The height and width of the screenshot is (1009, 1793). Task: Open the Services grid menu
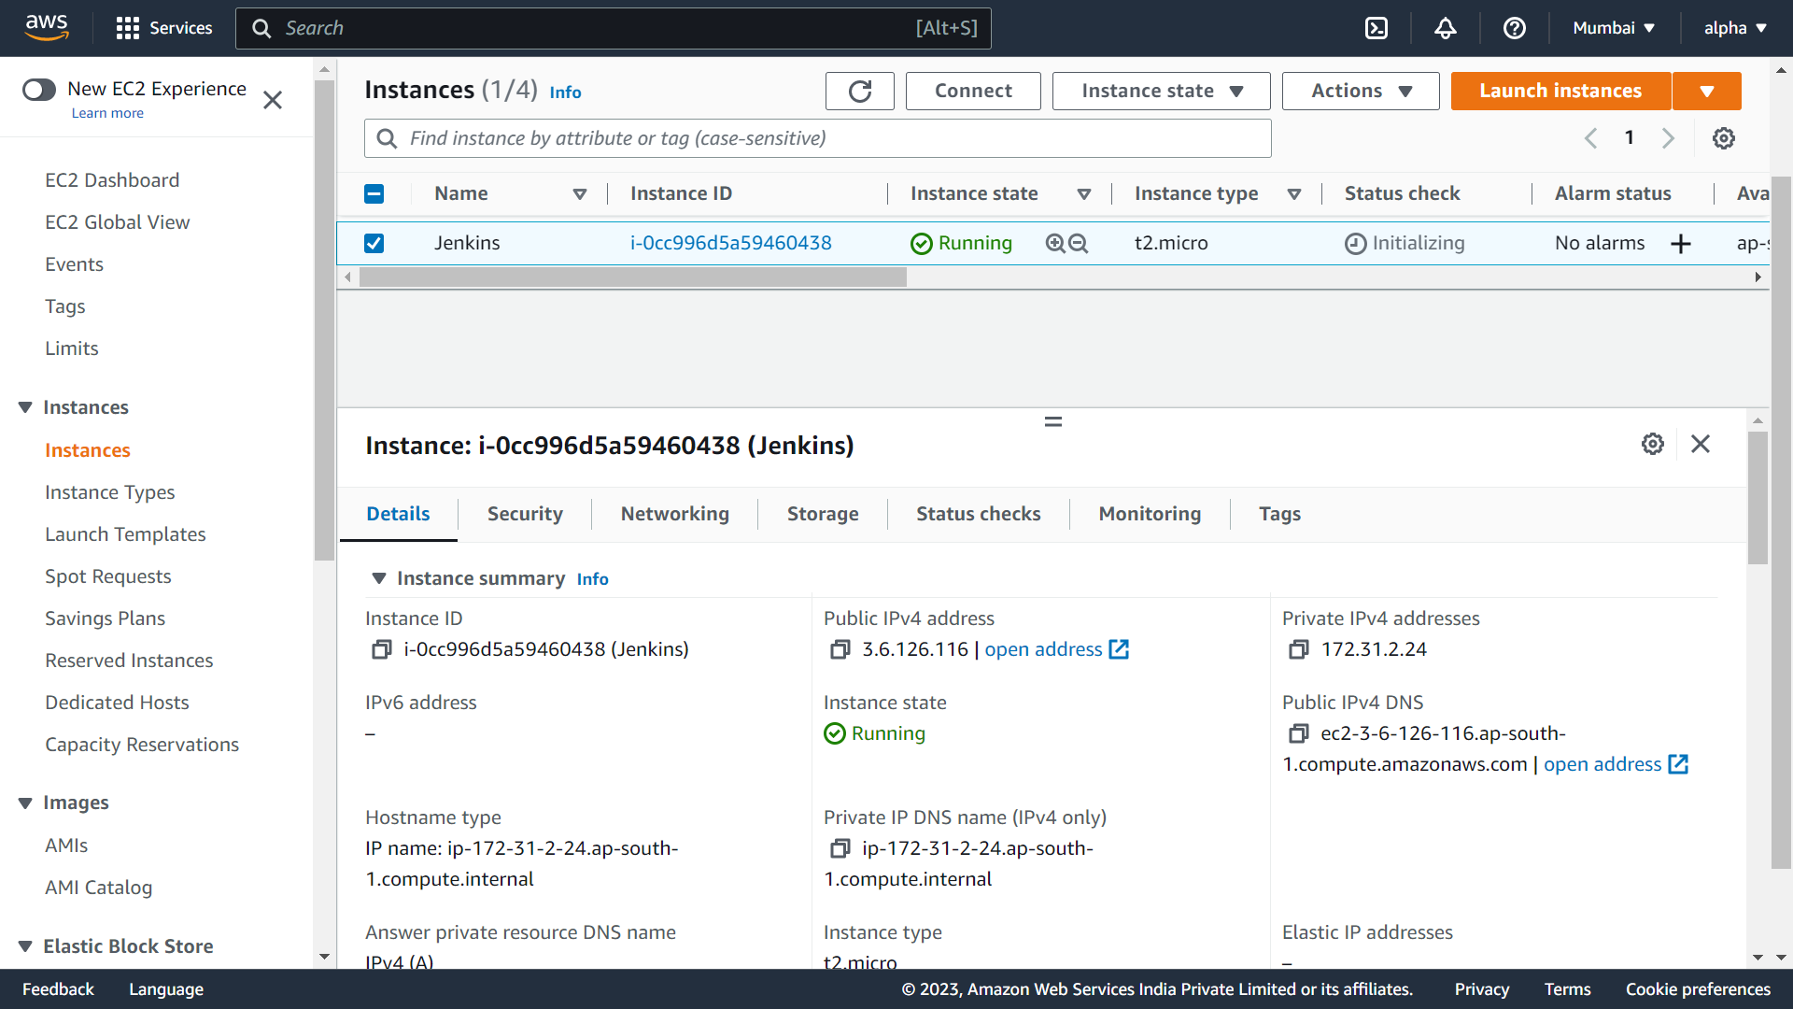click(128, 28)
